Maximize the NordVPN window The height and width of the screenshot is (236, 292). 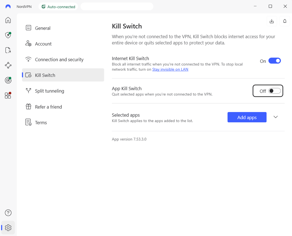(x=270, y=6)
